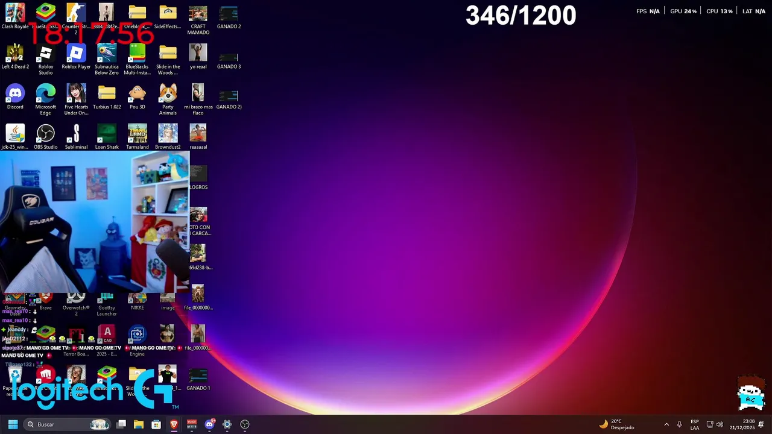Launch the OBS Studio desktop shortcut
Screen dimensions: 772x434
46,137
